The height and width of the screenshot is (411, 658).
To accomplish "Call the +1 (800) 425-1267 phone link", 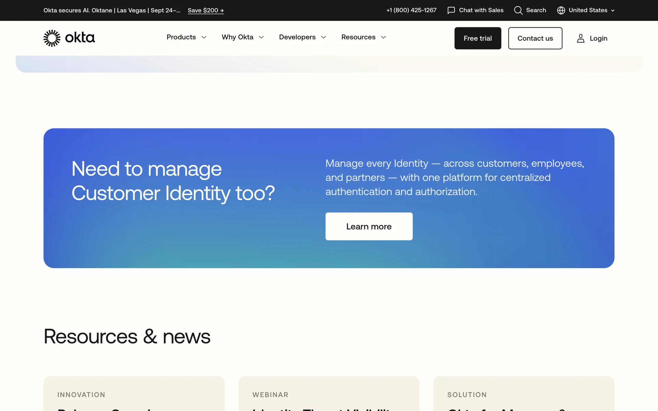I will pyautogui.click(x=411, y=10).
